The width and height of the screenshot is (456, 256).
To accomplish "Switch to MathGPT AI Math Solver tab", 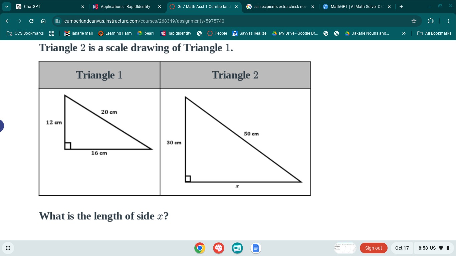I will point(357,7).
